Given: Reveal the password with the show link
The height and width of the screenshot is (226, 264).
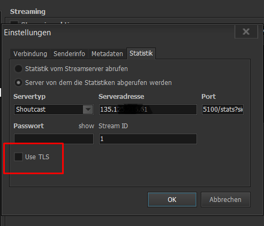Looking at the screenshot, I should [86, 126].
